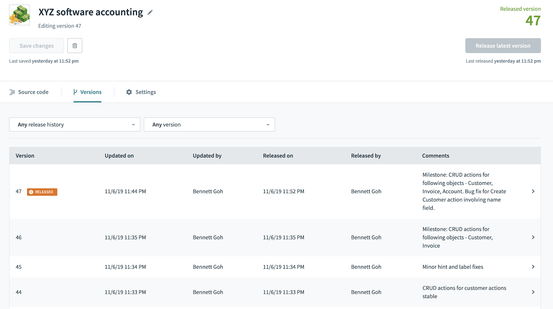The width and height of the screenshot is (553, 309).
Task: Expand version 47 row with the chevron
Action: point(533,191)
